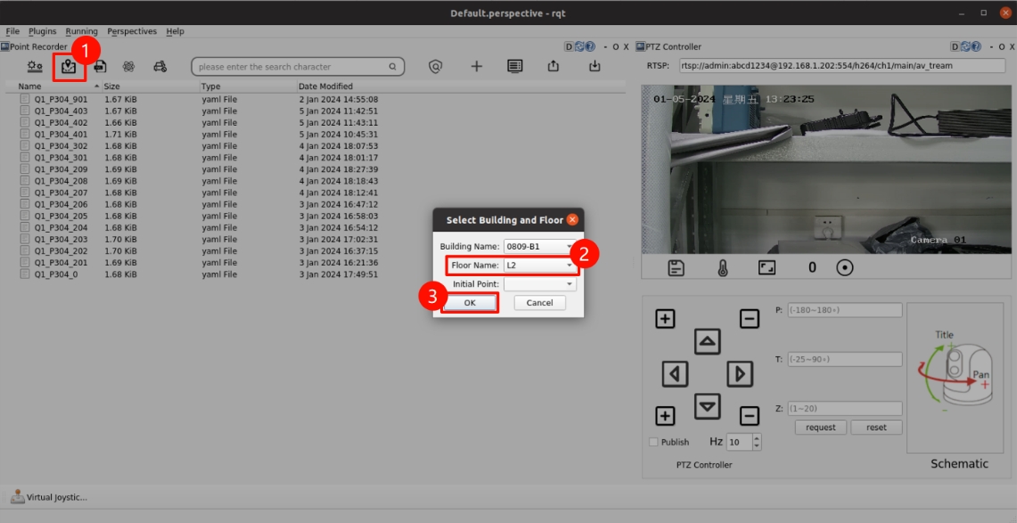Open the Building Name dropdown
The width and height of the screenshot is (1017, 523).
point(540,246)
